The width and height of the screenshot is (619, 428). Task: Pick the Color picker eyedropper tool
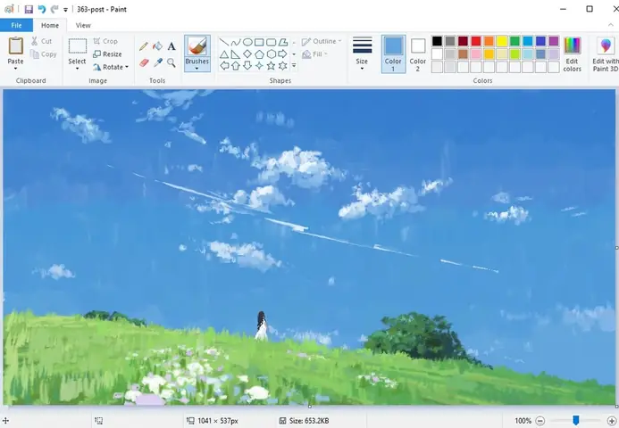(158, 62)
